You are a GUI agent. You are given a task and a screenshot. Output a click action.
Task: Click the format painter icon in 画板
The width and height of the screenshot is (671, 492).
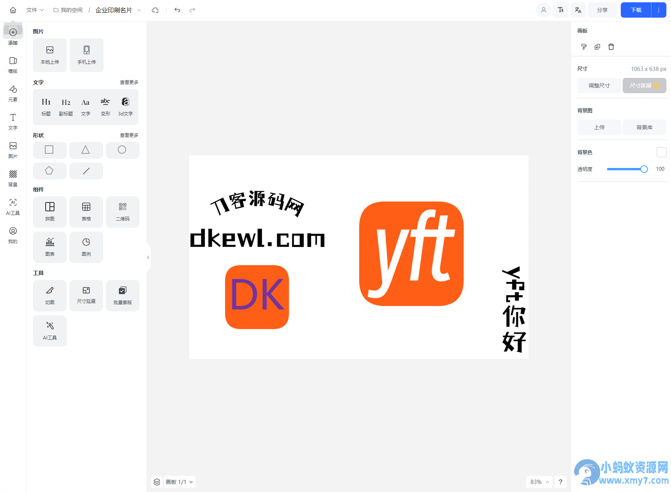(584, 47)
